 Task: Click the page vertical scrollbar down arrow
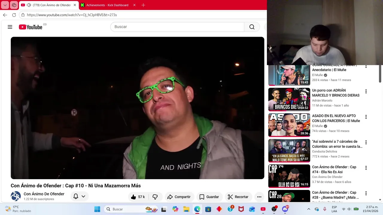click(x=380, y=199)
